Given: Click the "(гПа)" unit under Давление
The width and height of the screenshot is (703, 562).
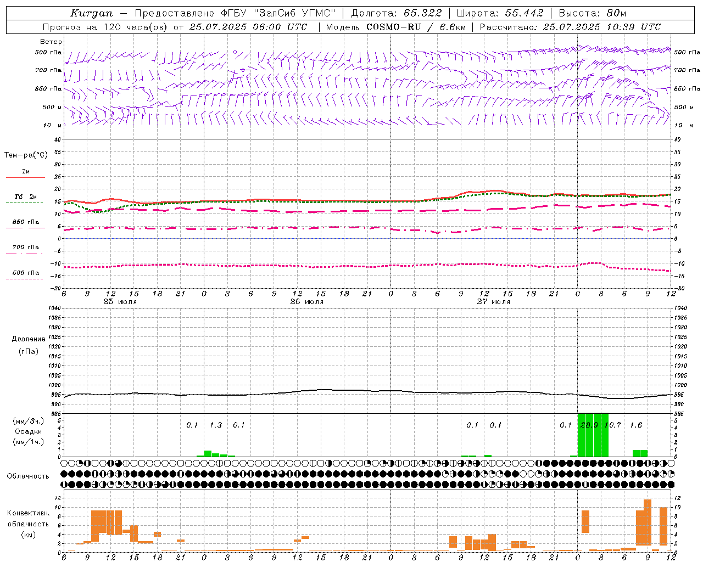Looking at the screenshot, I should pyautogui.click(x=29, y=351).
